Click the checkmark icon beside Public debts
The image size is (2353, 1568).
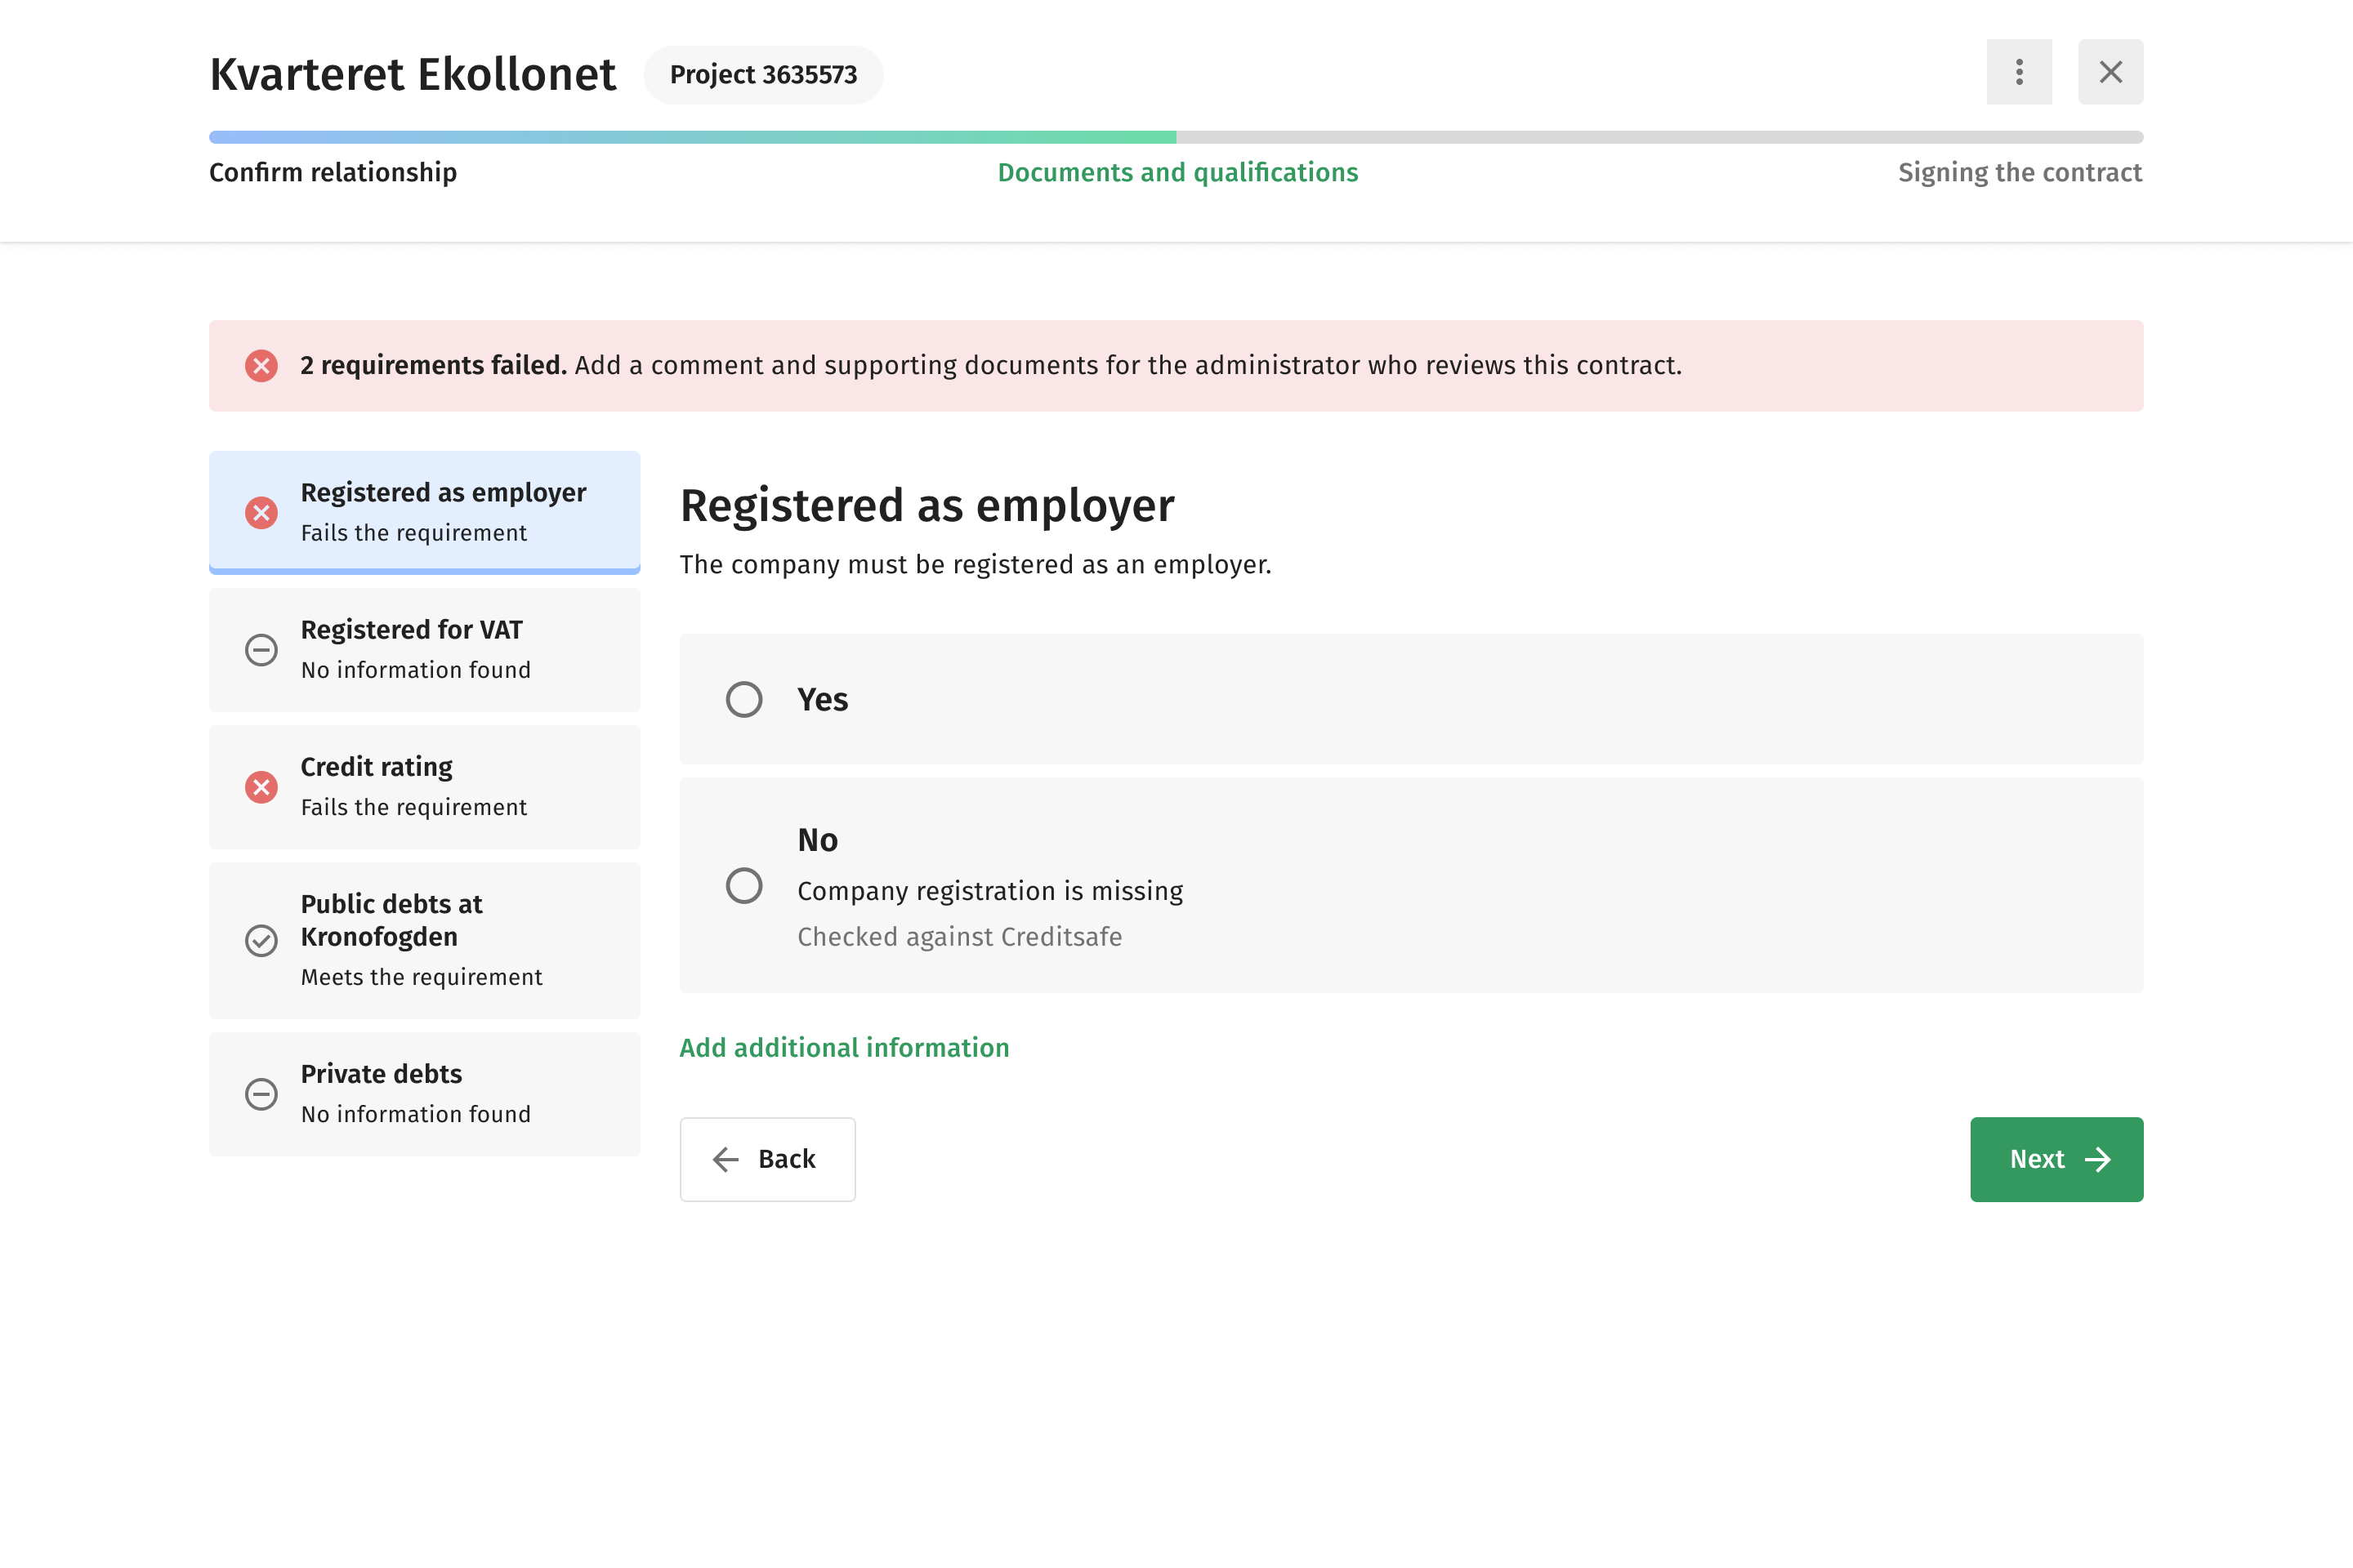tap(261, 941)
